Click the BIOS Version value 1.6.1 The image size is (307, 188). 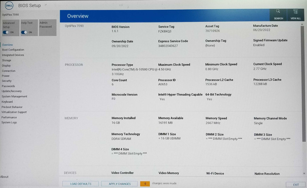pos(115,31)
